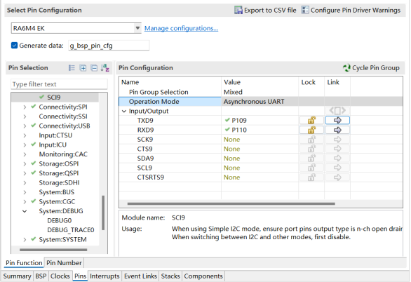Image resolution: width=411 pixels, height=282 pixels.
Task: Select the SCI9 tree item
Action: pyautogui.click(x=54, y=98)
